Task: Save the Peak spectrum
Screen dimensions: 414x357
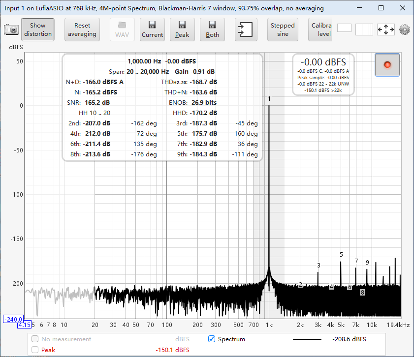Action: pyautogui.click(x=182, y=30)
